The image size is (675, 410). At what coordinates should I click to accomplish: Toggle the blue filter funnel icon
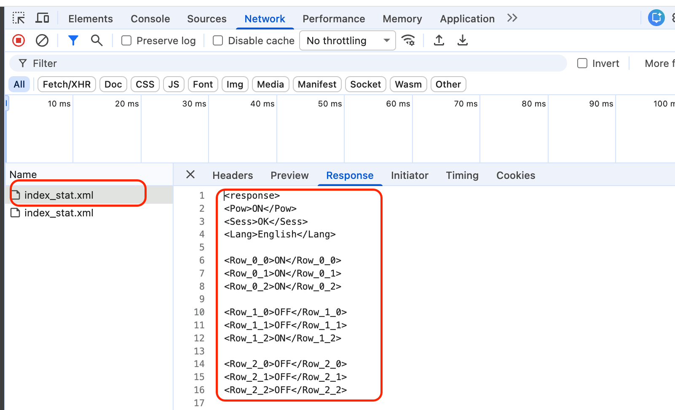pyautogui.click(x=73, y=40)
